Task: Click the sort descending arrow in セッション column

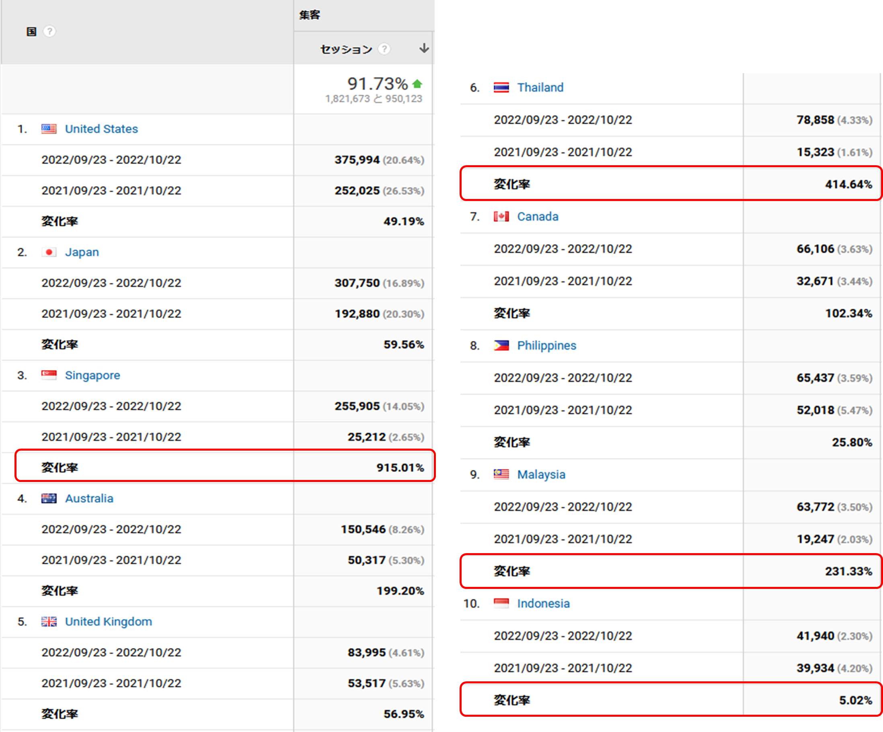Action: coord(424,48)
